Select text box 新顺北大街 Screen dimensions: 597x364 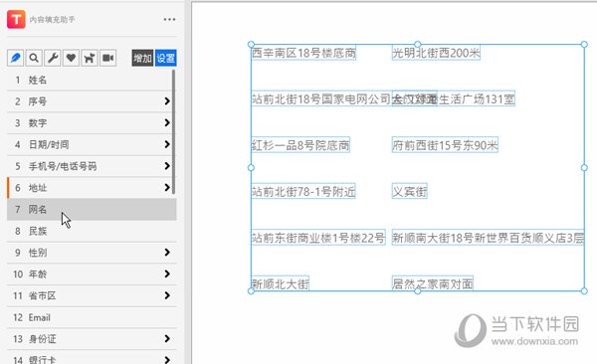click(281, 283)
